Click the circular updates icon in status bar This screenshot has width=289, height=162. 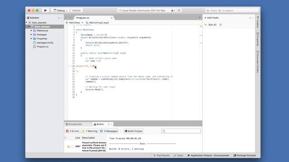(x=179, y=10)
